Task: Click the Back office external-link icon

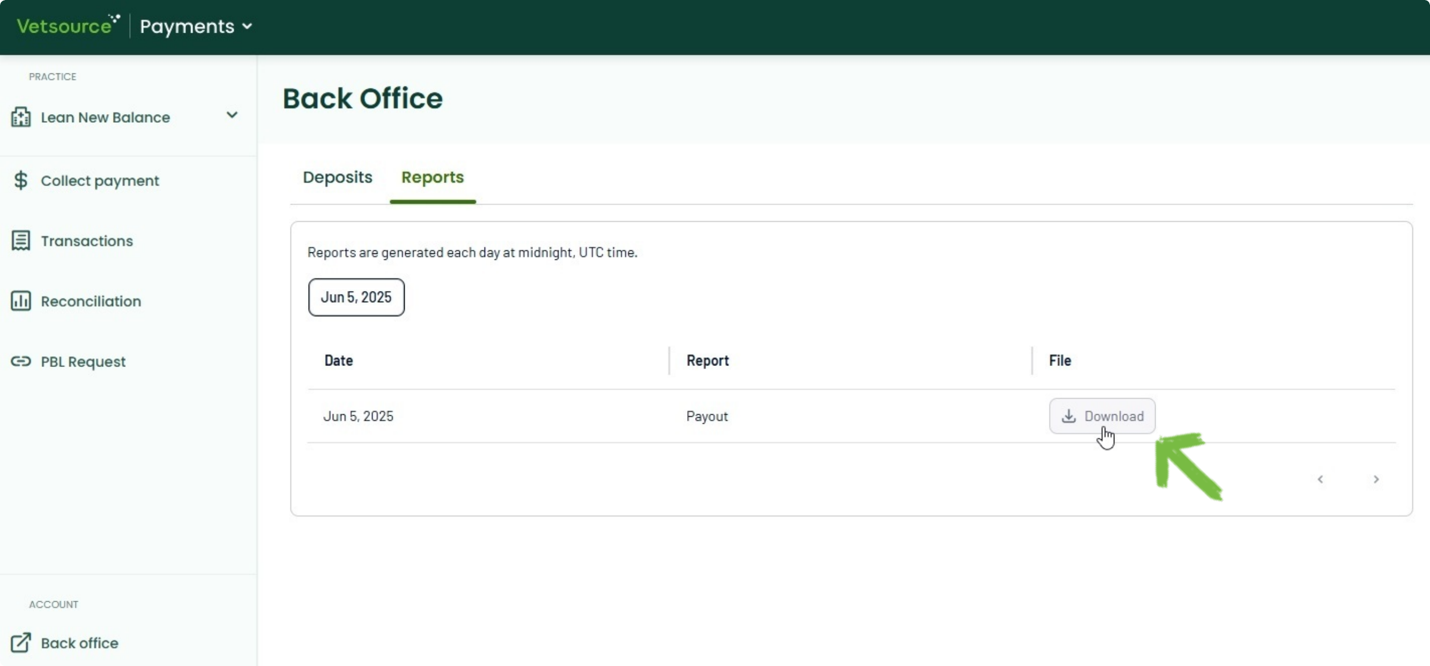Action: (20, 642)
